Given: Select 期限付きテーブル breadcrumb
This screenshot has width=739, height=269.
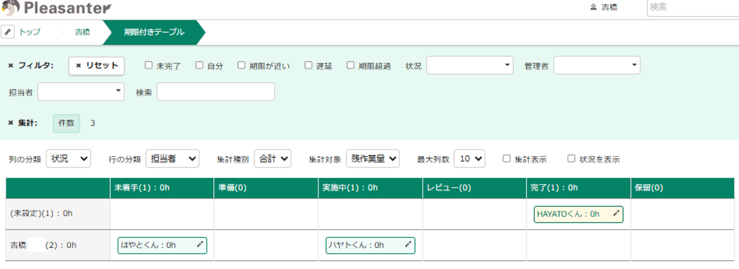Looking at the screenshot, I should 154,32.
